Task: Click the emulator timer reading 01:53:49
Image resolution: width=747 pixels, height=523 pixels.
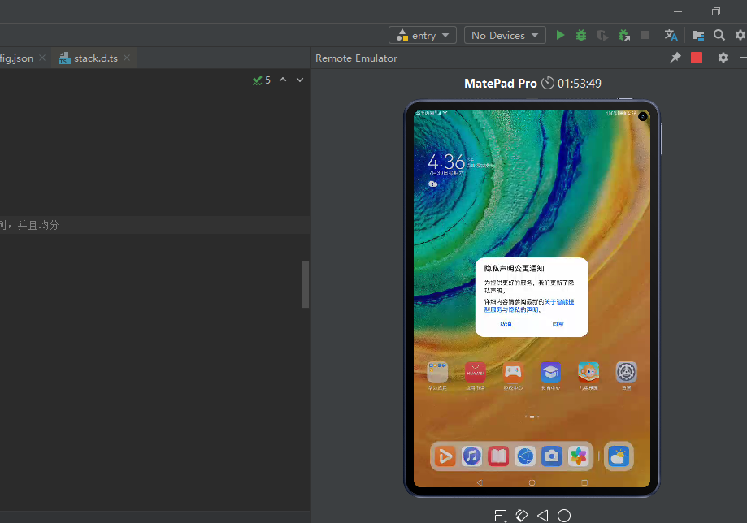Action: tap(571, 84)
